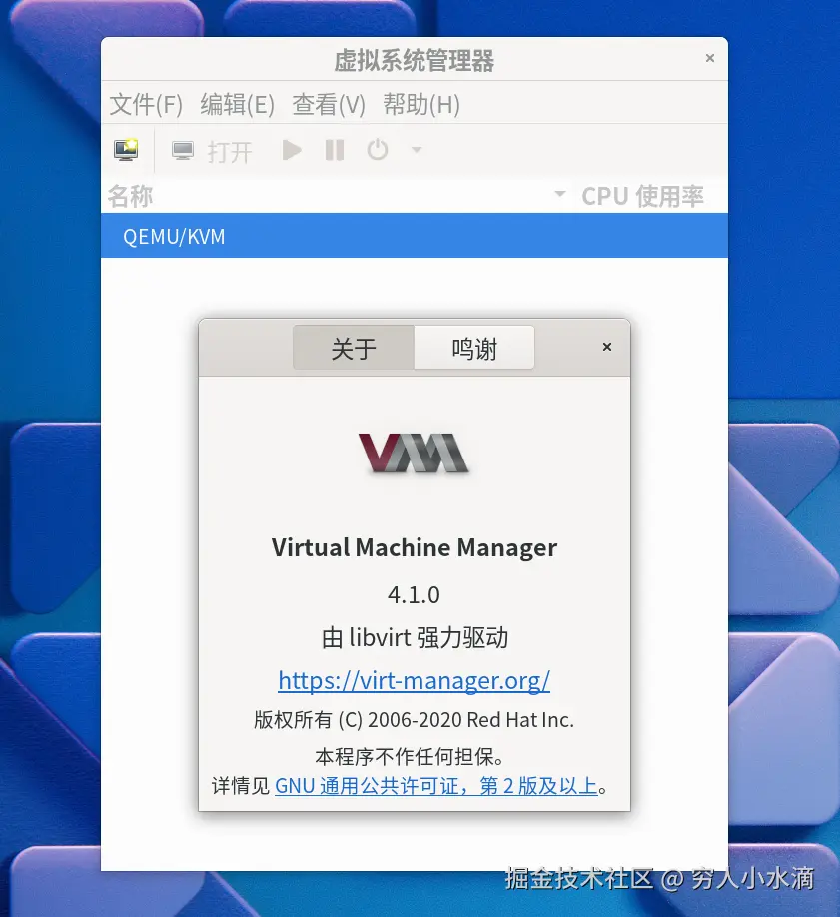Click the pause virtual machine icon
This screenshot has width=840, height=917.
335,150
